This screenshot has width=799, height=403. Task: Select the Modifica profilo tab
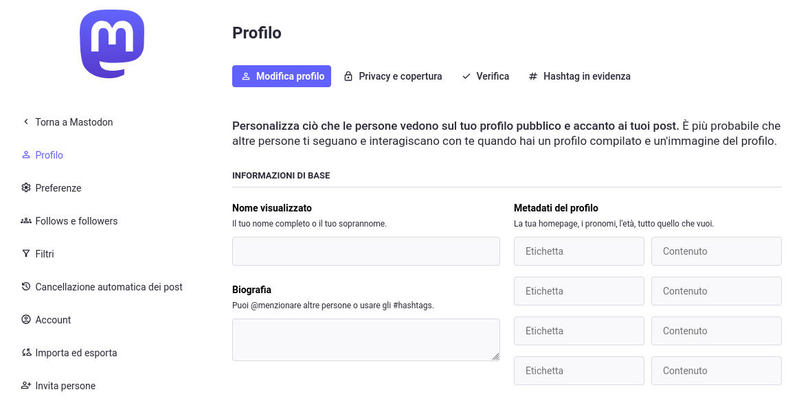pos(282,76)
